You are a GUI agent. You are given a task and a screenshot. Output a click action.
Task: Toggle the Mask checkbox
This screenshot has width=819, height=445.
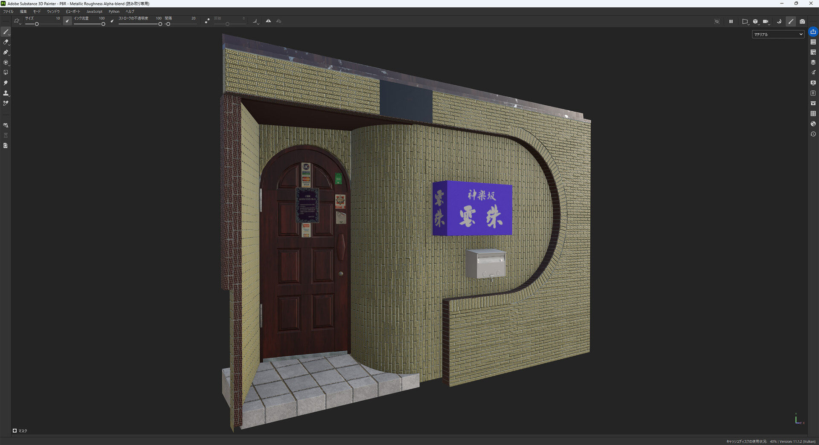coord(15,431)
